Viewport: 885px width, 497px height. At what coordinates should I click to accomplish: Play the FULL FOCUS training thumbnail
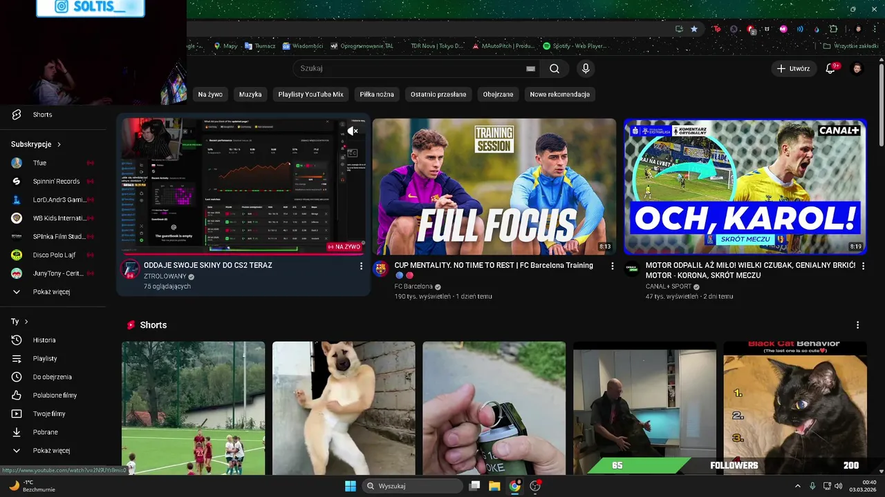494,186
